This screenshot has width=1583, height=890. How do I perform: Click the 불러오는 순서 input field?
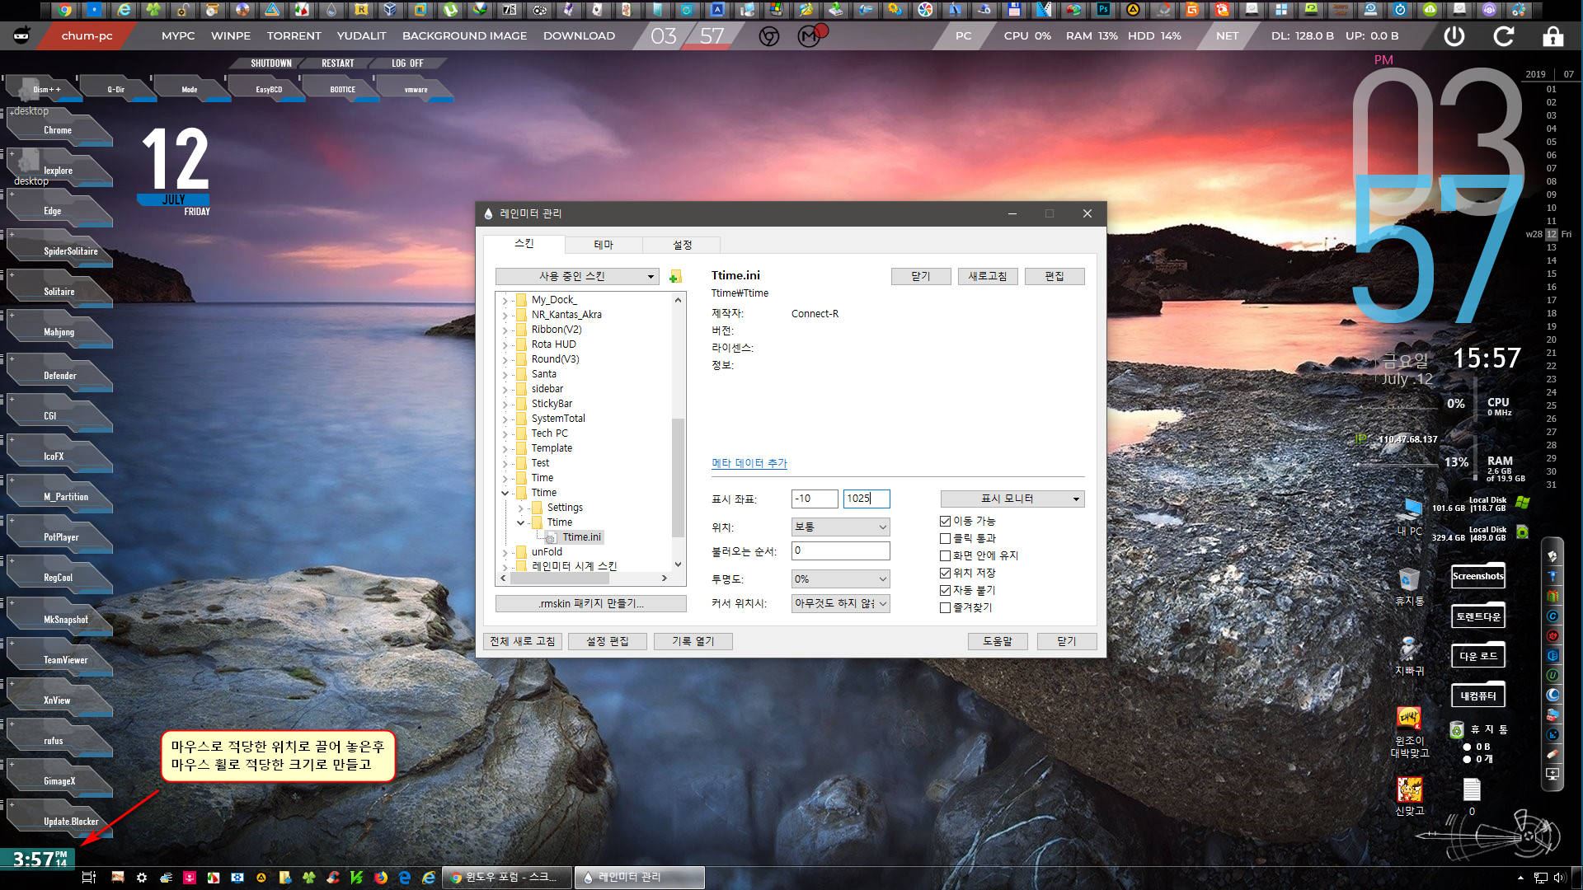840,550
